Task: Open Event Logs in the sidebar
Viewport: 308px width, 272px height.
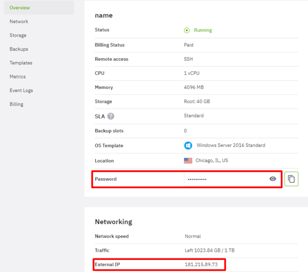Action: [x=22, y=91]
